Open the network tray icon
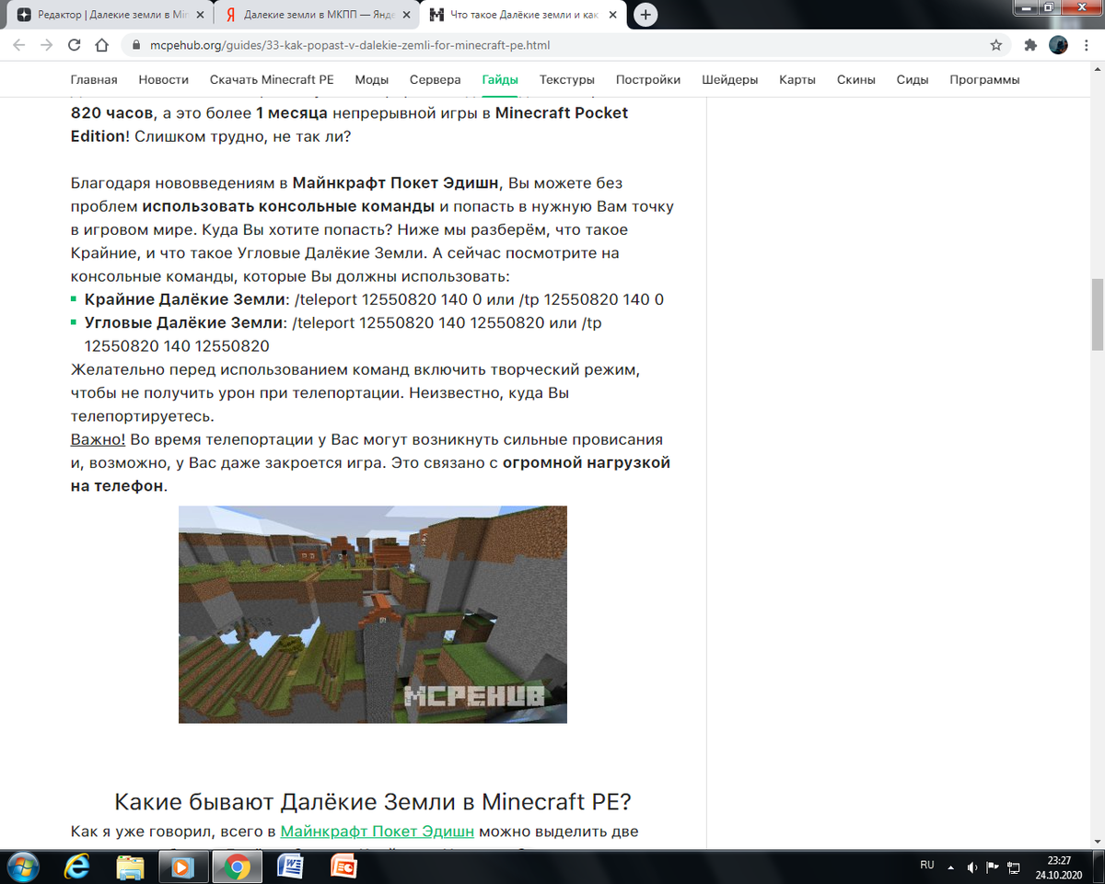Image resolution: width=1105 pixels, height=884 pixels. (1014, 867)
